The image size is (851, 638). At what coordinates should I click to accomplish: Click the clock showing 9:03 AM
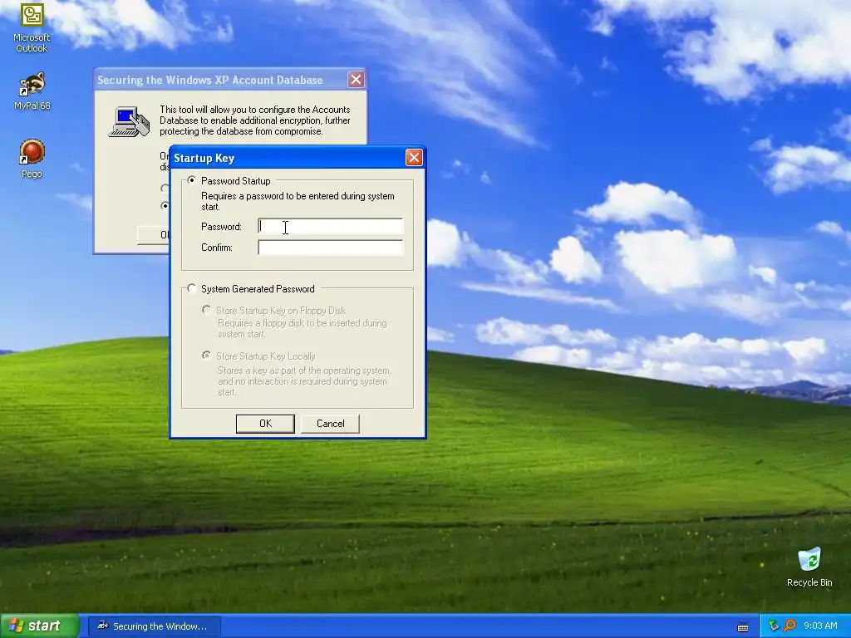(x=820, y=626)
